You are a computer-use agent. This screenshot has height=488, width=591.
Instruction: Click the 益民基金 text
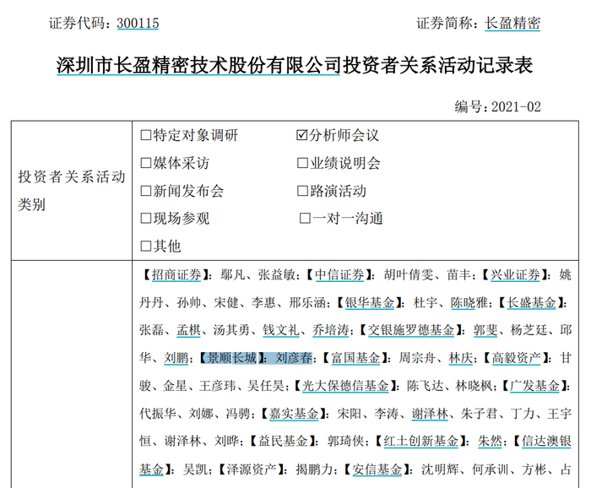[x=283, y=442]
